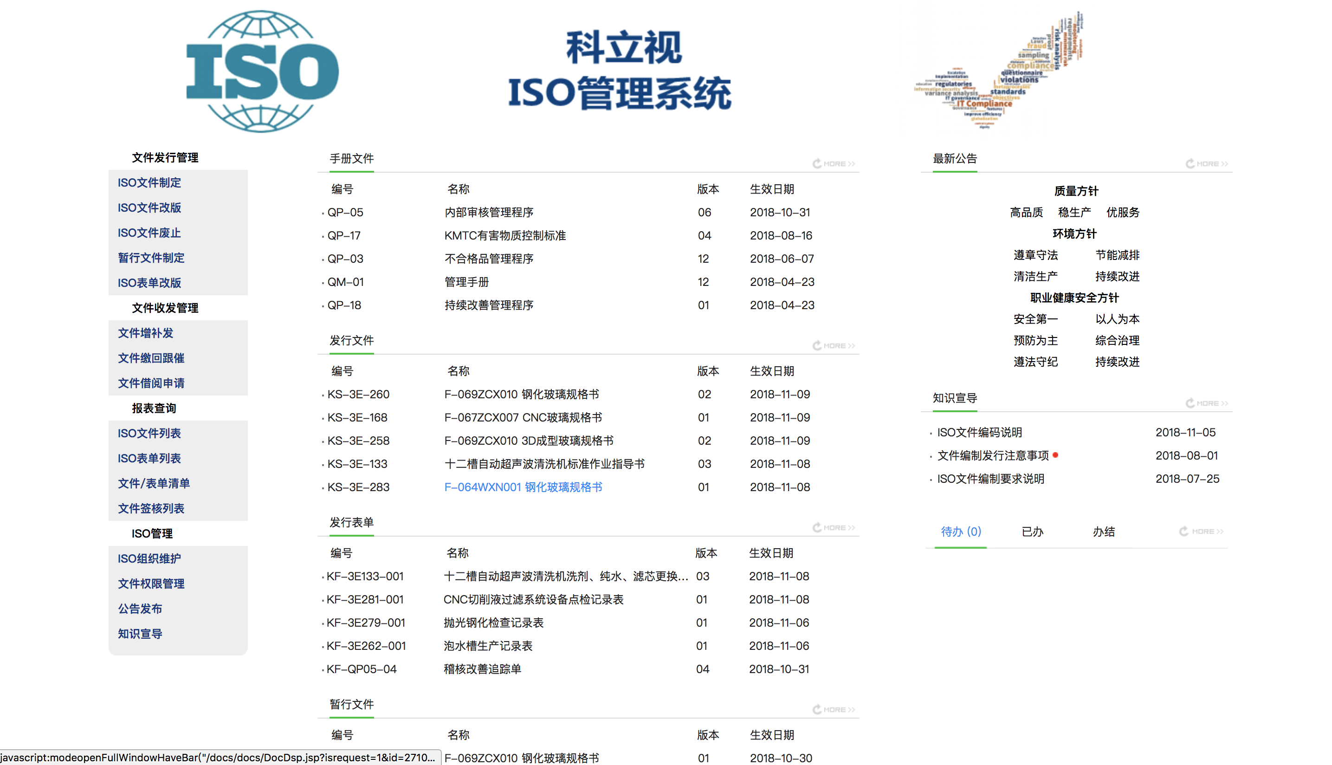1332x765 pixels.
Task: Open 文件权限管理 in sidebar
Action: pos(151,583)
